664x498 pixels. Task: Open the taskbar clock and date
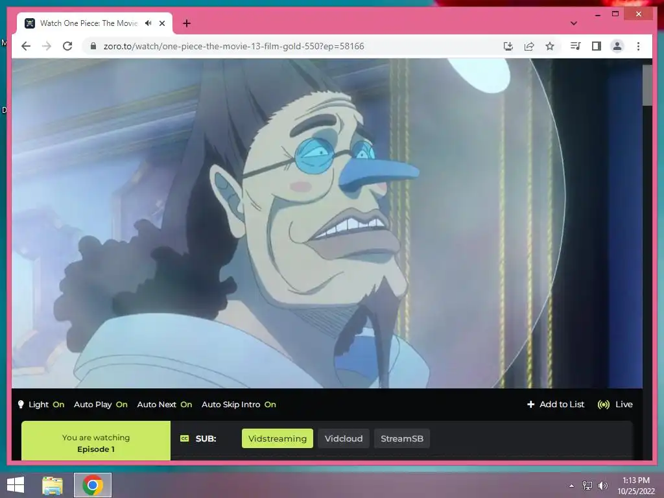(635, 486)
